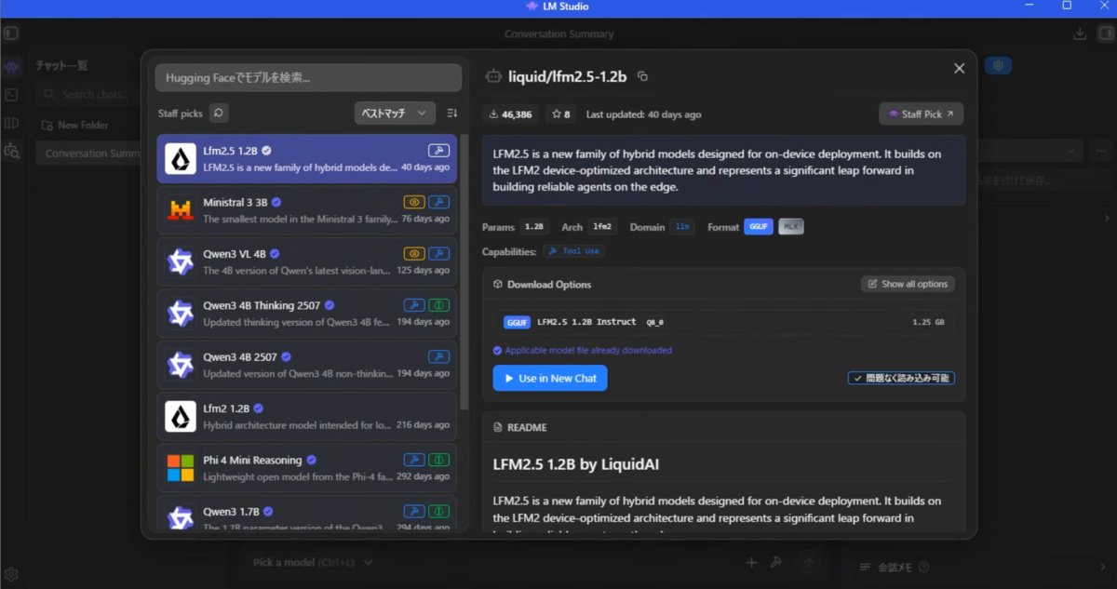Click Use in New Chat button
1117x589 pixels.
tap(550, 379)
